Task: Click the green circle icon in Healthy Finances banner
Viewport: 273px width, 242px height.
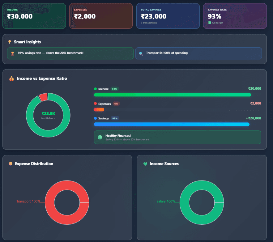Action: coord(100,137)
